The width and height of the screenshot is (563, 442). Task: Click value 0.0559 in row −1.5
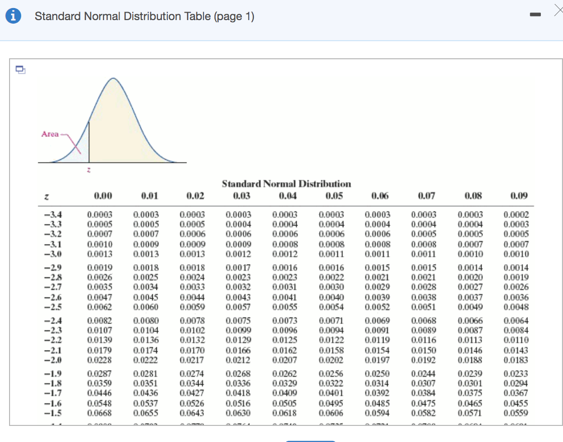click(516, 413)
